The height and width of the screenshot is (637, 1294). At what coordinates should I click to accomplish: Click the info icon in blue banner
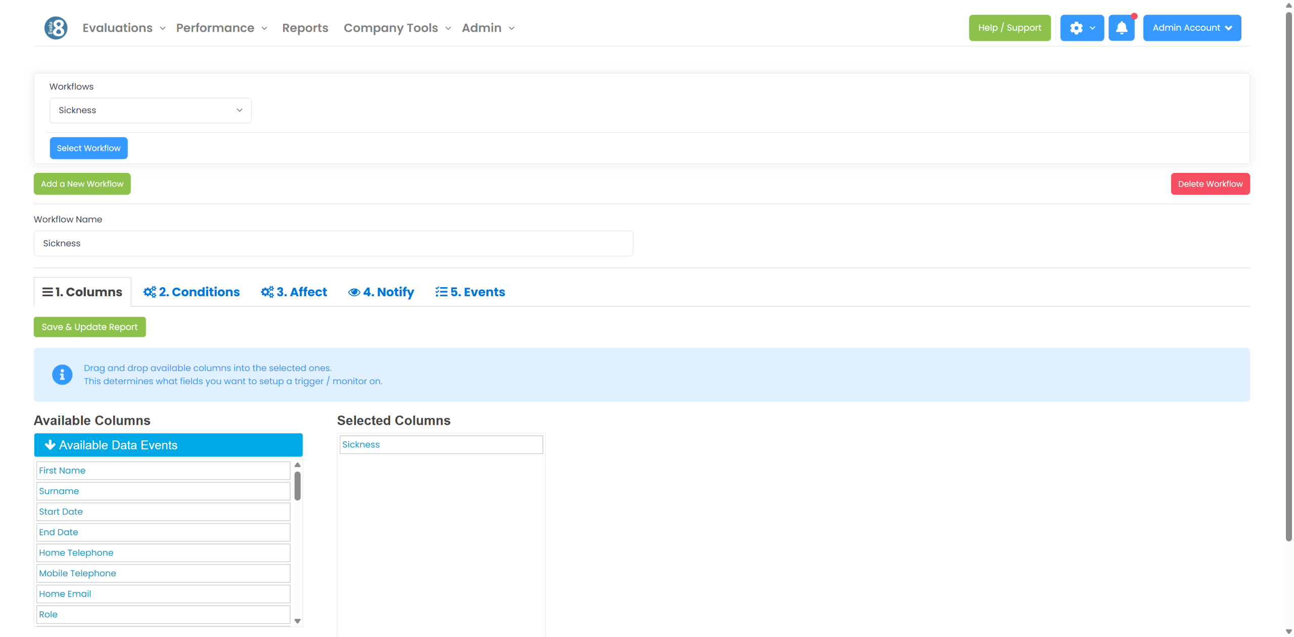[62, 375]
